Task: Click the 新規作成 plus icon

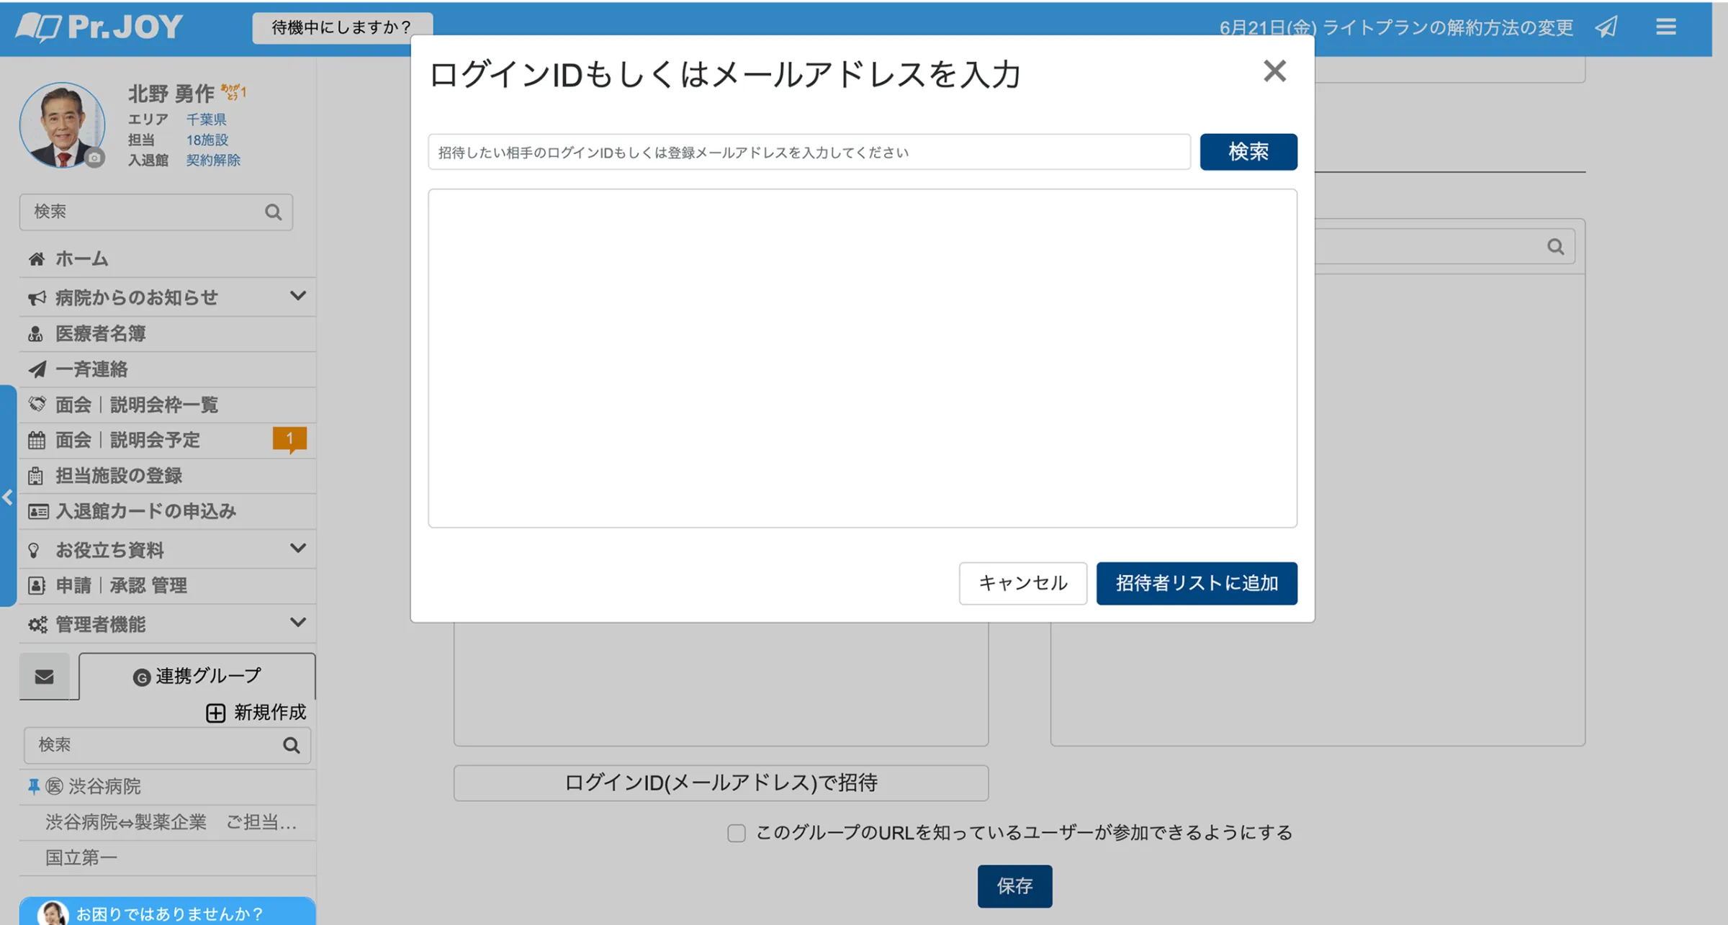Action: click(215, 713)
